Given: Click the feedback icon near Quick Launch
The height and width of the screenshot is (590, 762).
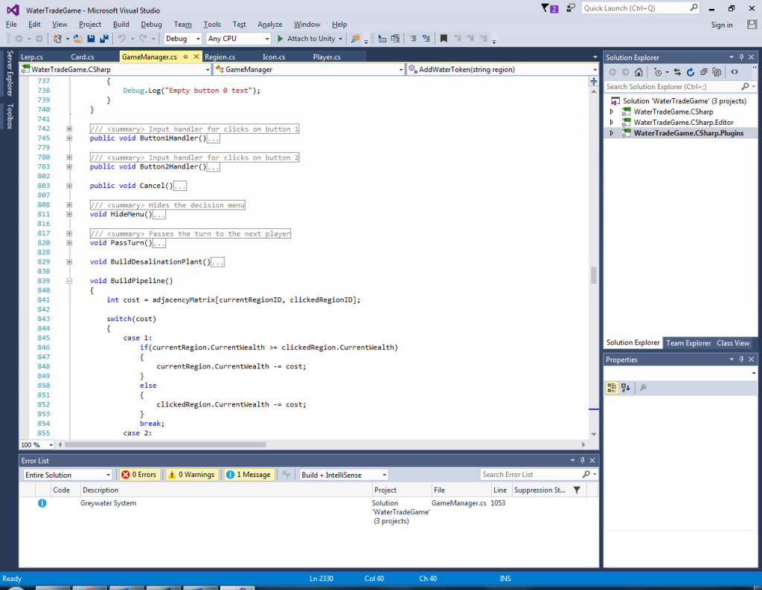Looking at the screenshot, I should (x=571, y=7).
